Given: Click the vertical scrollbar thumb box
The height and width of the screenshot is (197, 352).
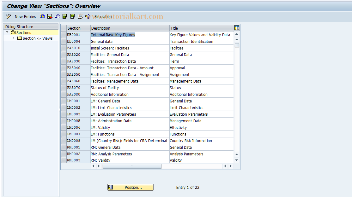Looking at the screenshot, I should (x=237, y=45).
